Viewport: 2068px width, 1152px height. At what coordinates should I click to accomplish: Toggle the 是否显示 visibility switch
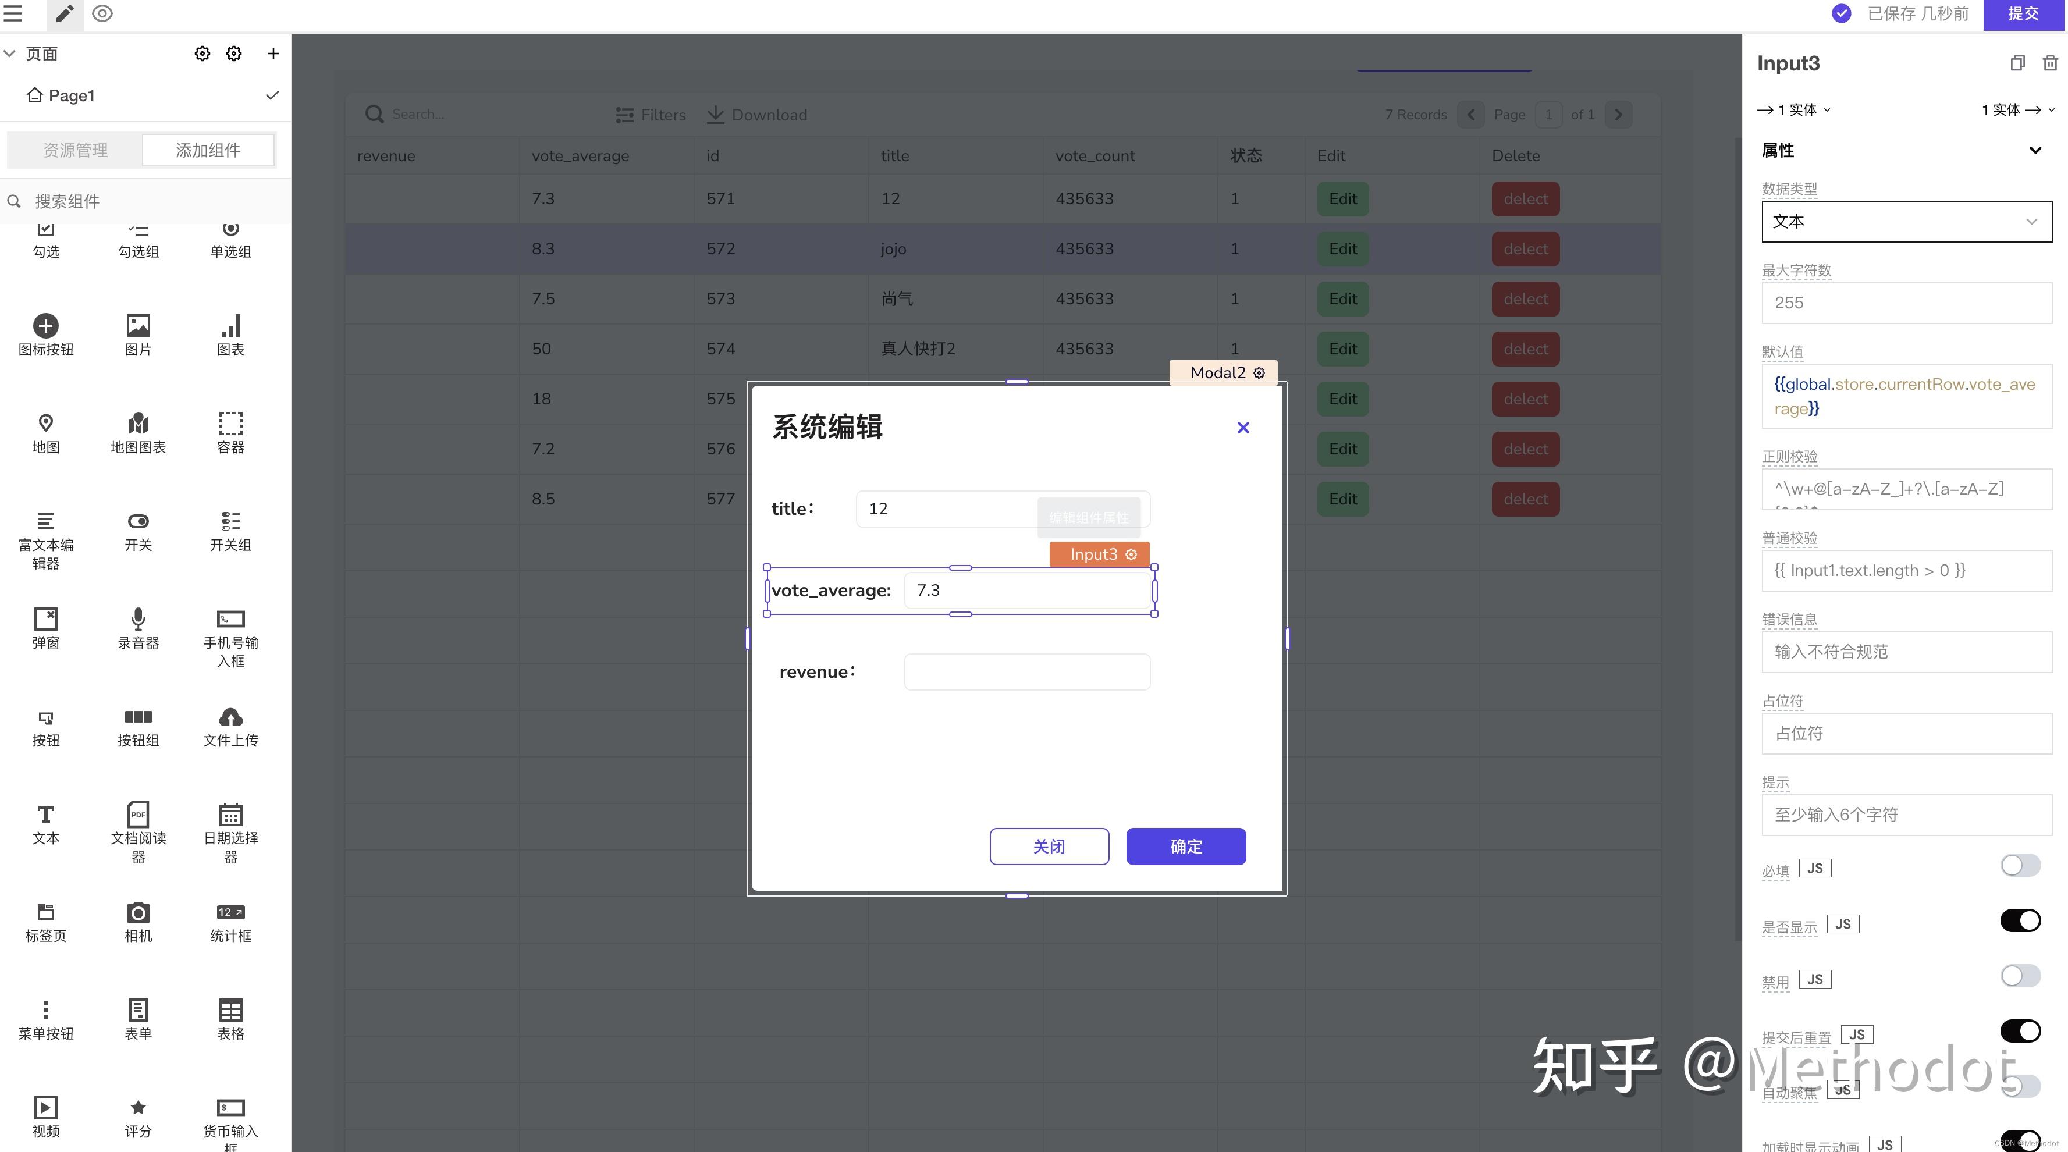[2020, 921]
